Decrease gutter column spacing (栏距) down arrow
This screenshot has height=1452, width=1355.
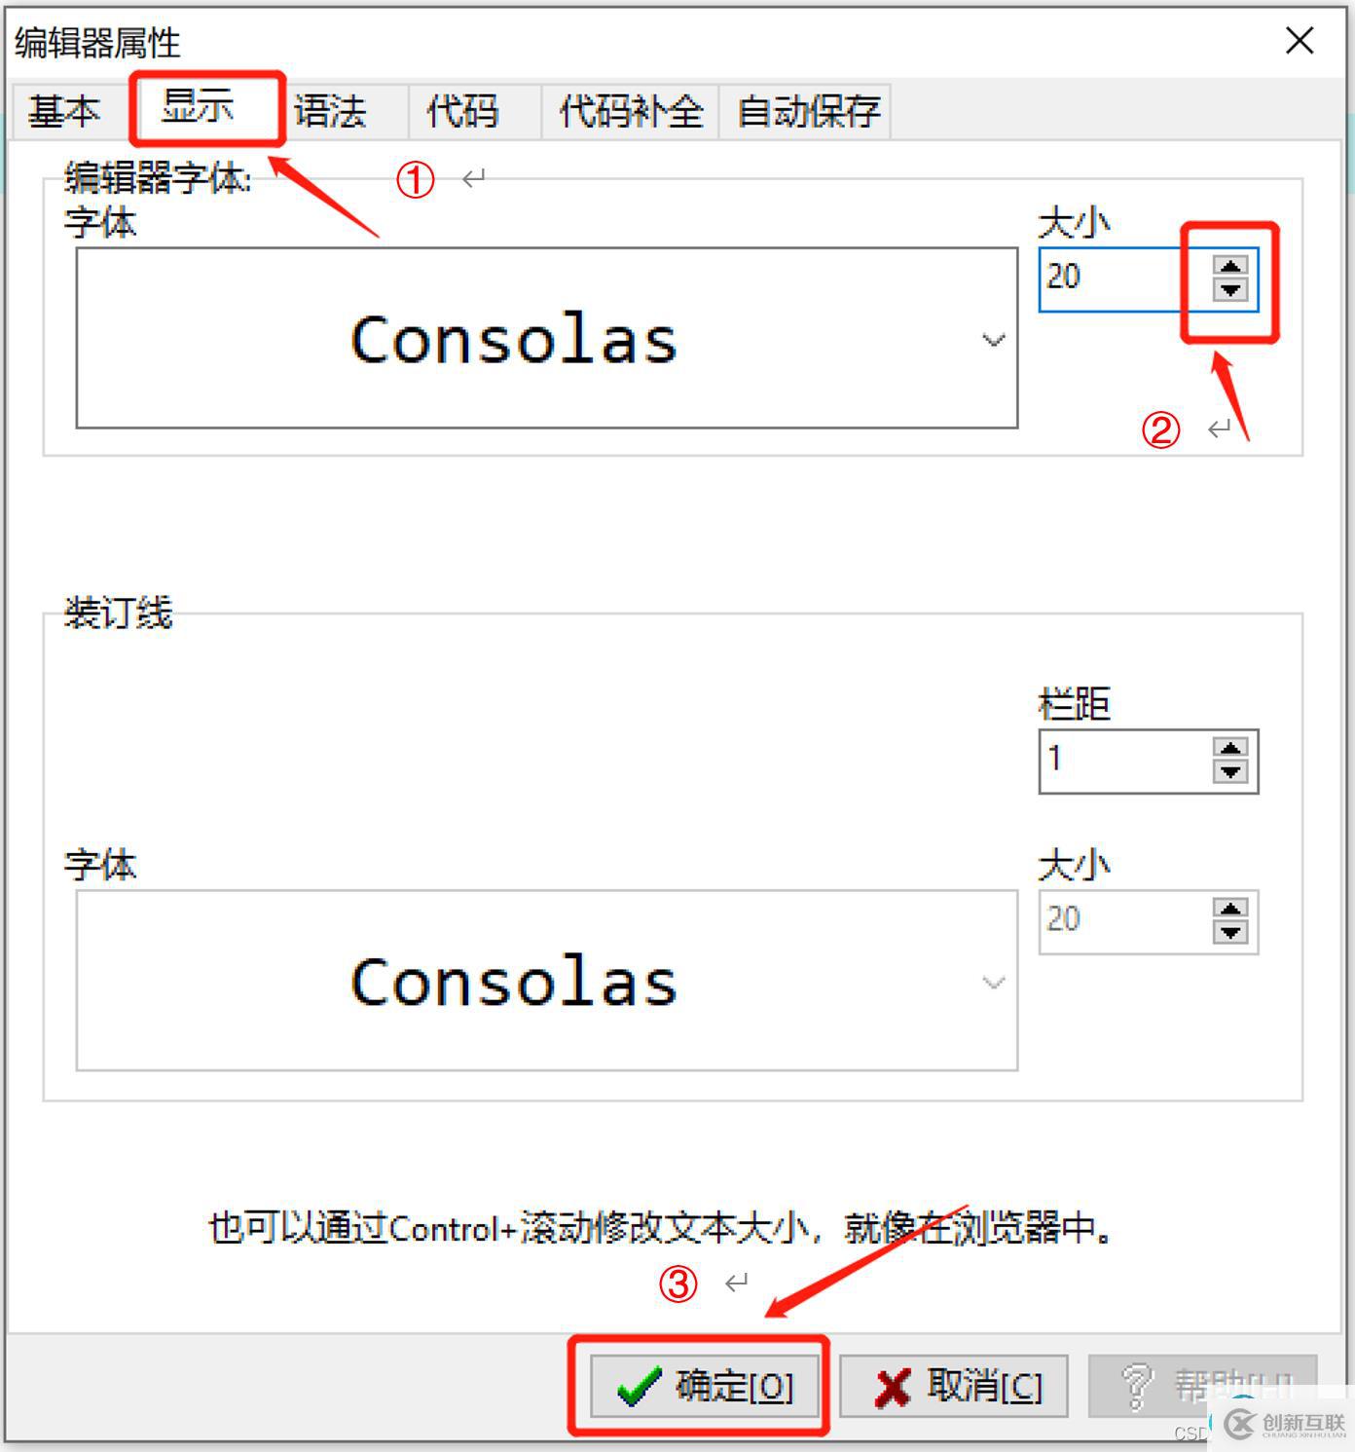(1230, 771)
